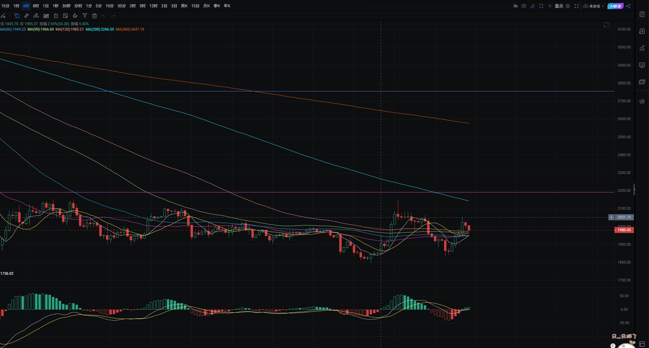Toggle the highlighted bookmark drawing tool
Viewport: 649px width, 348px height.
click(17, 16)
